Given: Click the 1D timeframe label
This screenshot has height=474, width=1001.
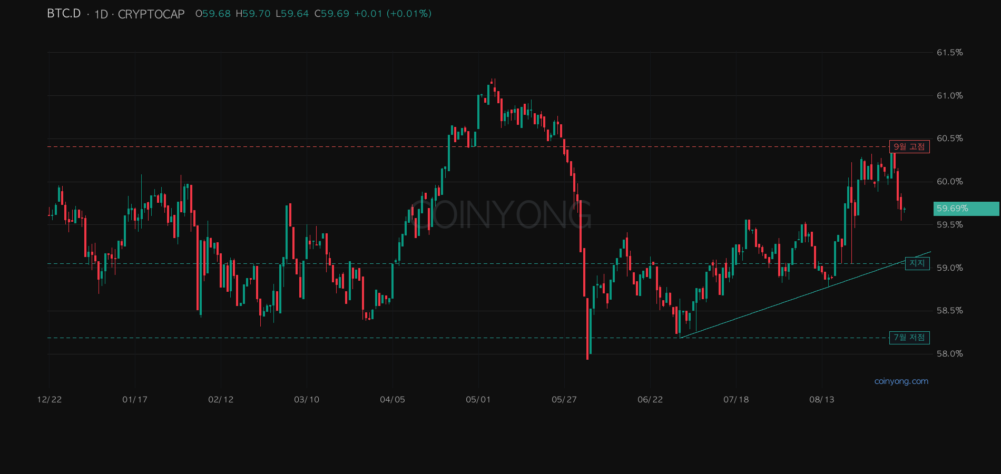Looking at the screenshot, I should coord(101,14).
